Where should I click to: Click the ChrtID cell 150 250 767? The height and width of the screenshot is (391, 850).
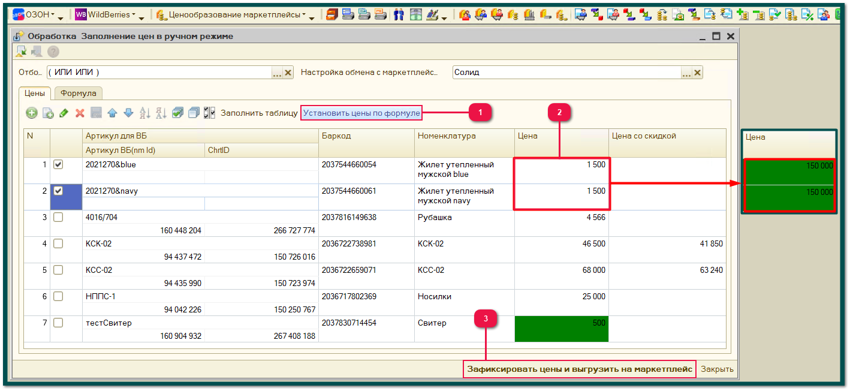coord(261,309)
